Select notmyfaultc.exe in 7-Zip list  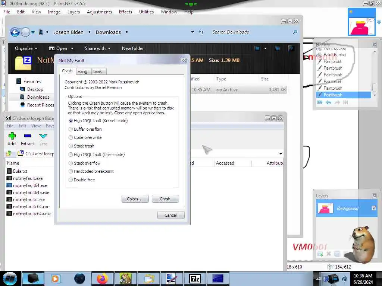coord(26,200)
